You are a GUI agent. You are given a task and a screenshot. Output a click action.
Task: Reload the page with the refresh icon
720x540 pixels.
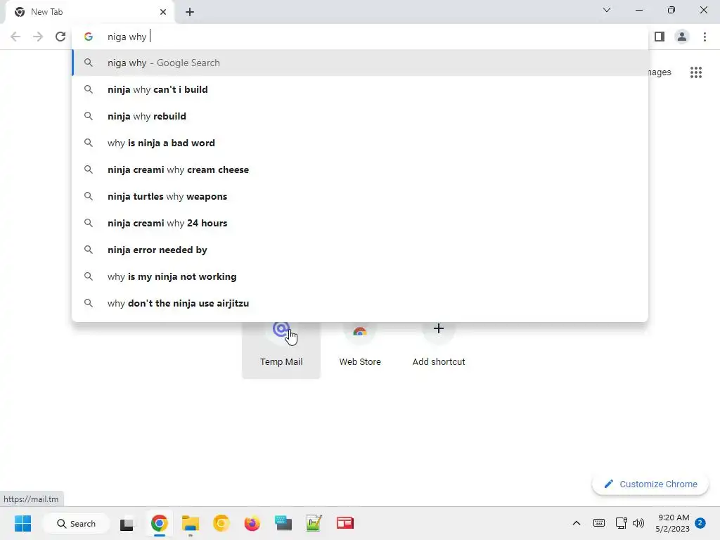(60, 37)
